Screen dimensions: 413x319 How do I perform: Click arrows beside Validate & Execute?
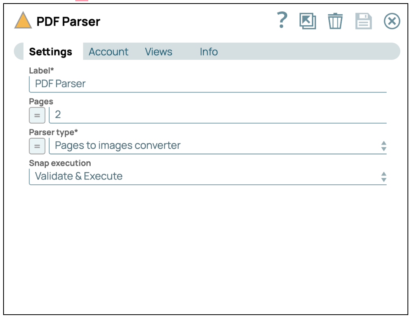(x=383, y=177)
